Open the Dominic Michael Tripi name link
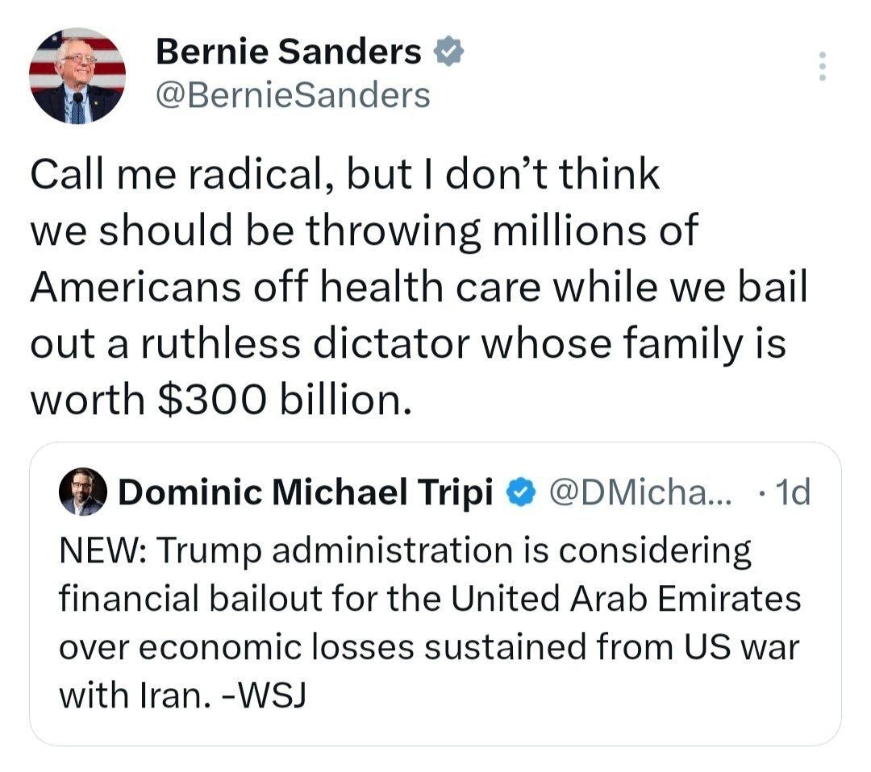 click(306, 492)
